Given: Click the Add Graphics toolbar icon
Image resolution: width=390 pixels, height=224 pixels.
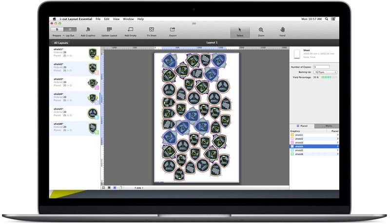Looking at the screenshot, I should coord(88,30).
